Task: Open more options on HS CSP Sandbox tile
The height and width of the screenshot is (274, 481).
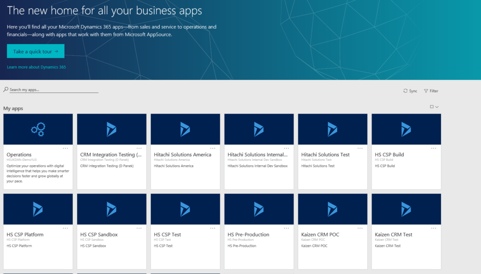Action: coord(139,228)
